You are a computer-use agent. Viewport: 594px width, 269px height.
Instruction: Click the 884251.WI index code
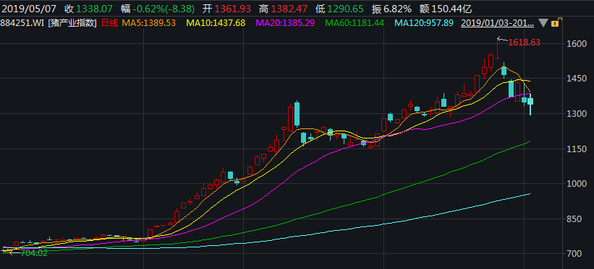[22, 23]
